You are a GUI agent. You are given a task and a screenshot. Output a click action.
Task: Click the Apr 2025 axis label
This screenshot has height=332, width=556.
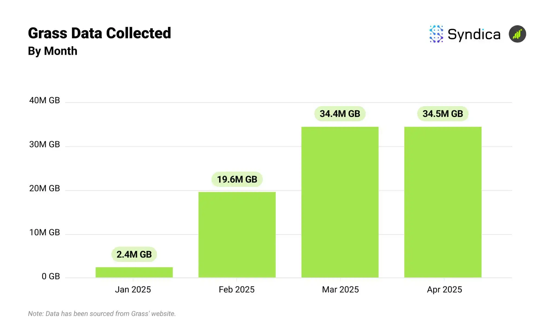point(444,289)
